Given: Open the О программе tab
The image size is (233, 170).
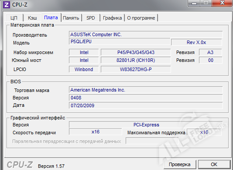Looking at the screenshot, I should (x=141, y=18).
